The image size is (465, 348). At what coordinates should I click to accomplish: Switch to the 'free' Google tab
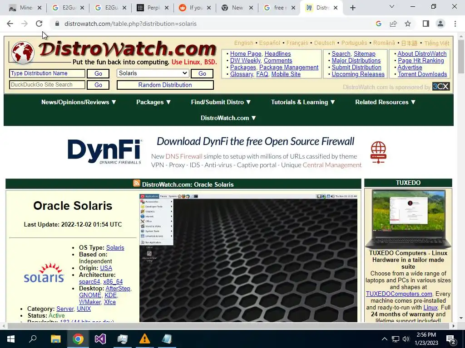coord(279,8)
